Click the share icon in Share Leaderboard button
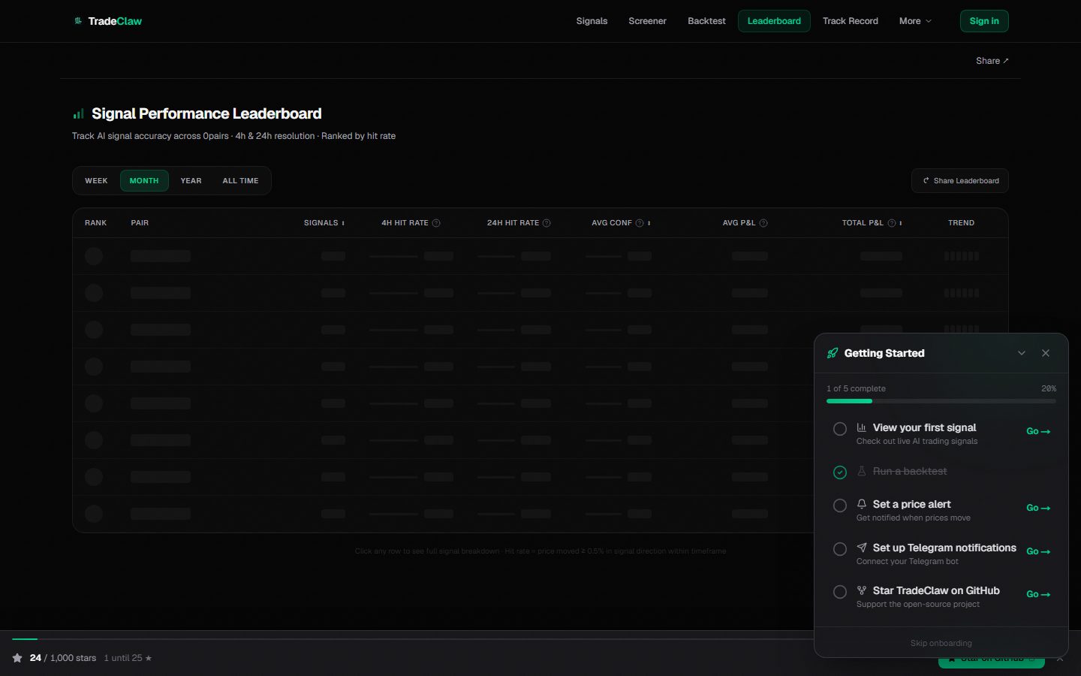This screenshot has width=1081, height=676. (926, 181)
